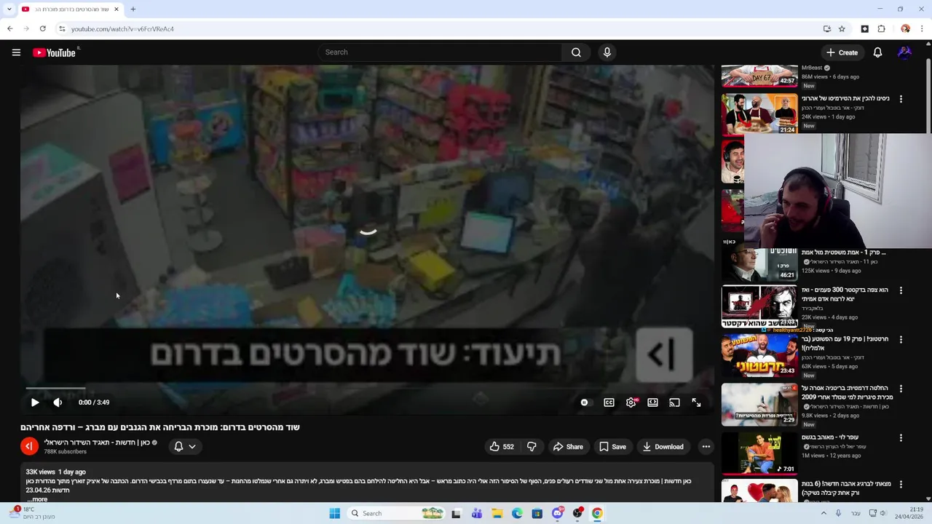Enter full screen mode
932x524 pixels.
tap(696, 402)
